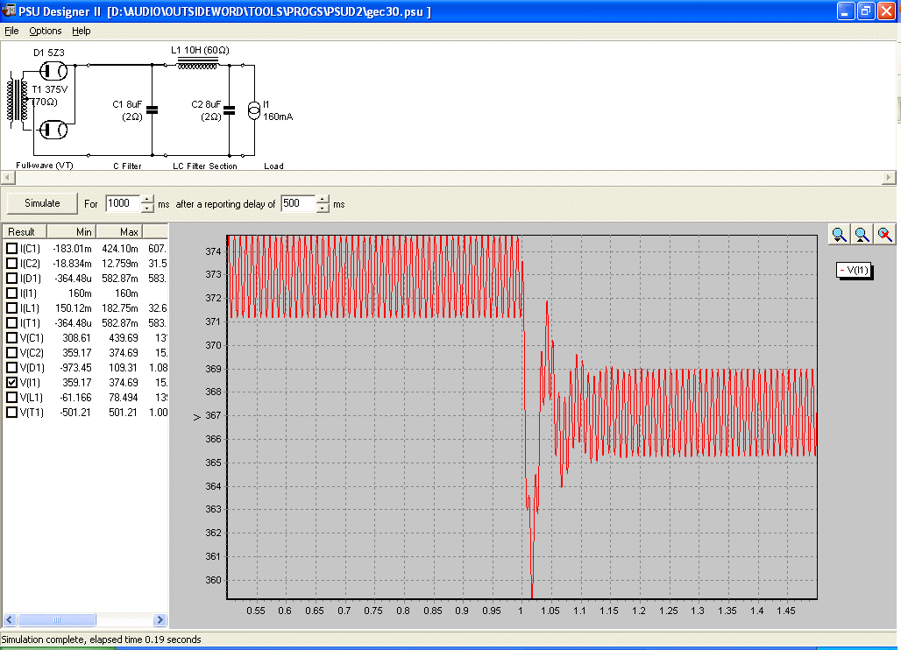The image size is (901, 650).
Task: Click the results list scroll-left arrow
Action: coord(9,619)
